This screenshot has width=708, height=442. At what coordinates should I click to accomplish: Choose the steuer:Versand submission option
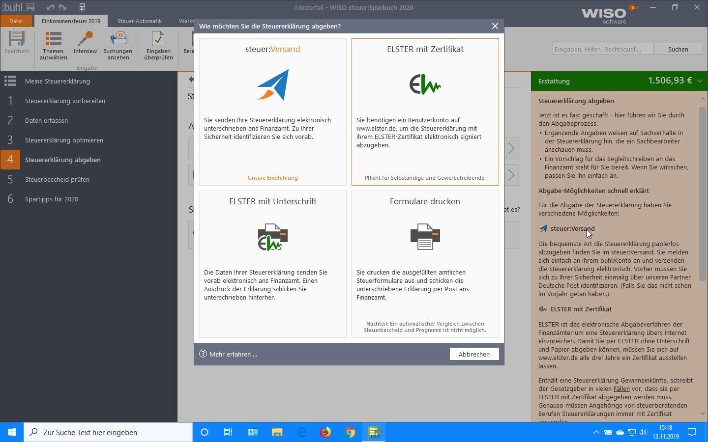click(273, 112)
